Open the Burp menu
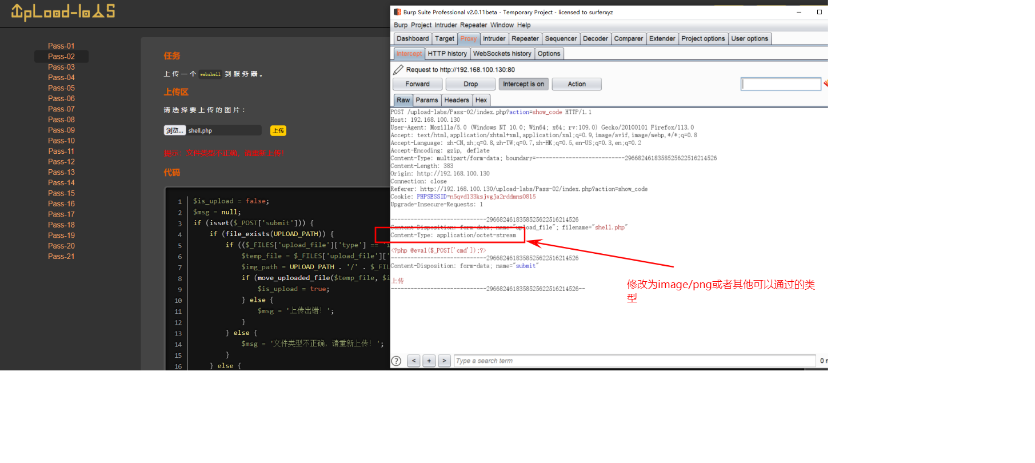Viewport: 1035px width, 463px height. 401,25
